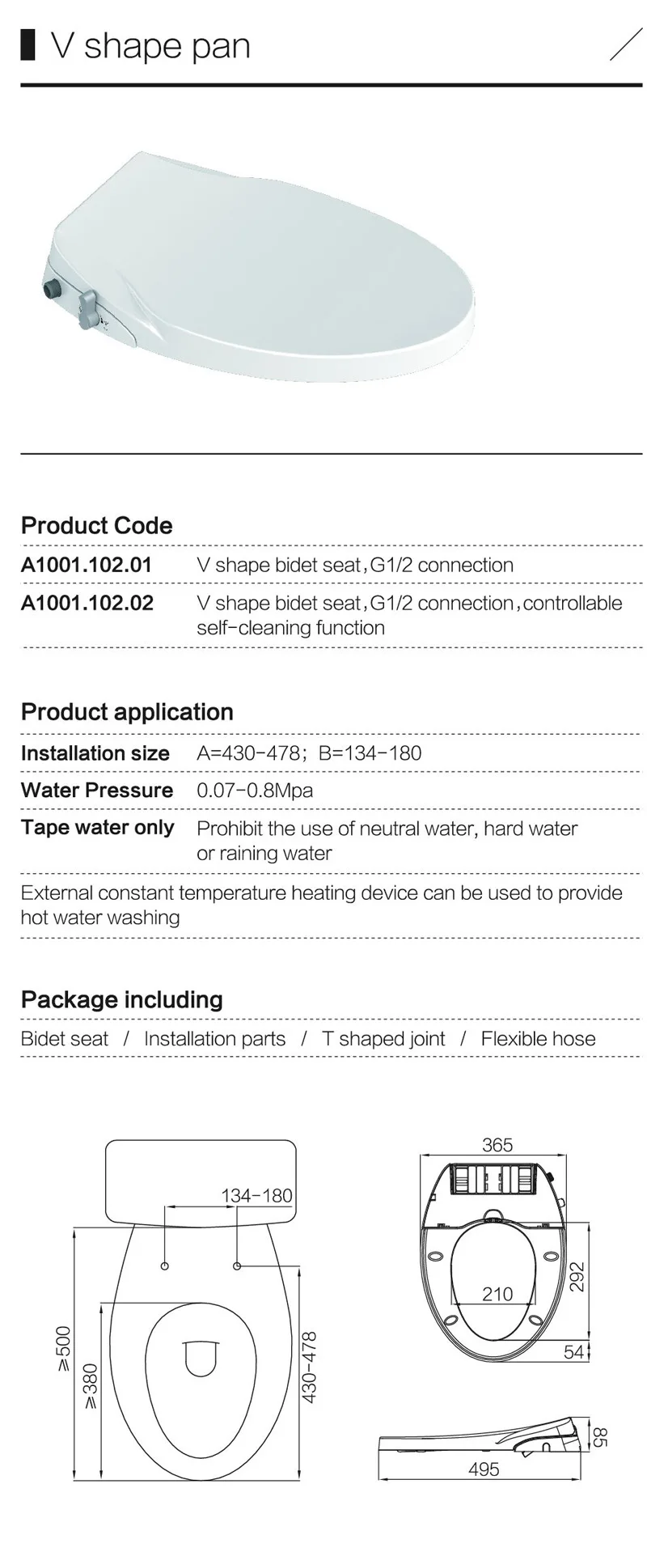Click the Tape water only label
Screen dimensions: 647x1556
coord(98,828)
